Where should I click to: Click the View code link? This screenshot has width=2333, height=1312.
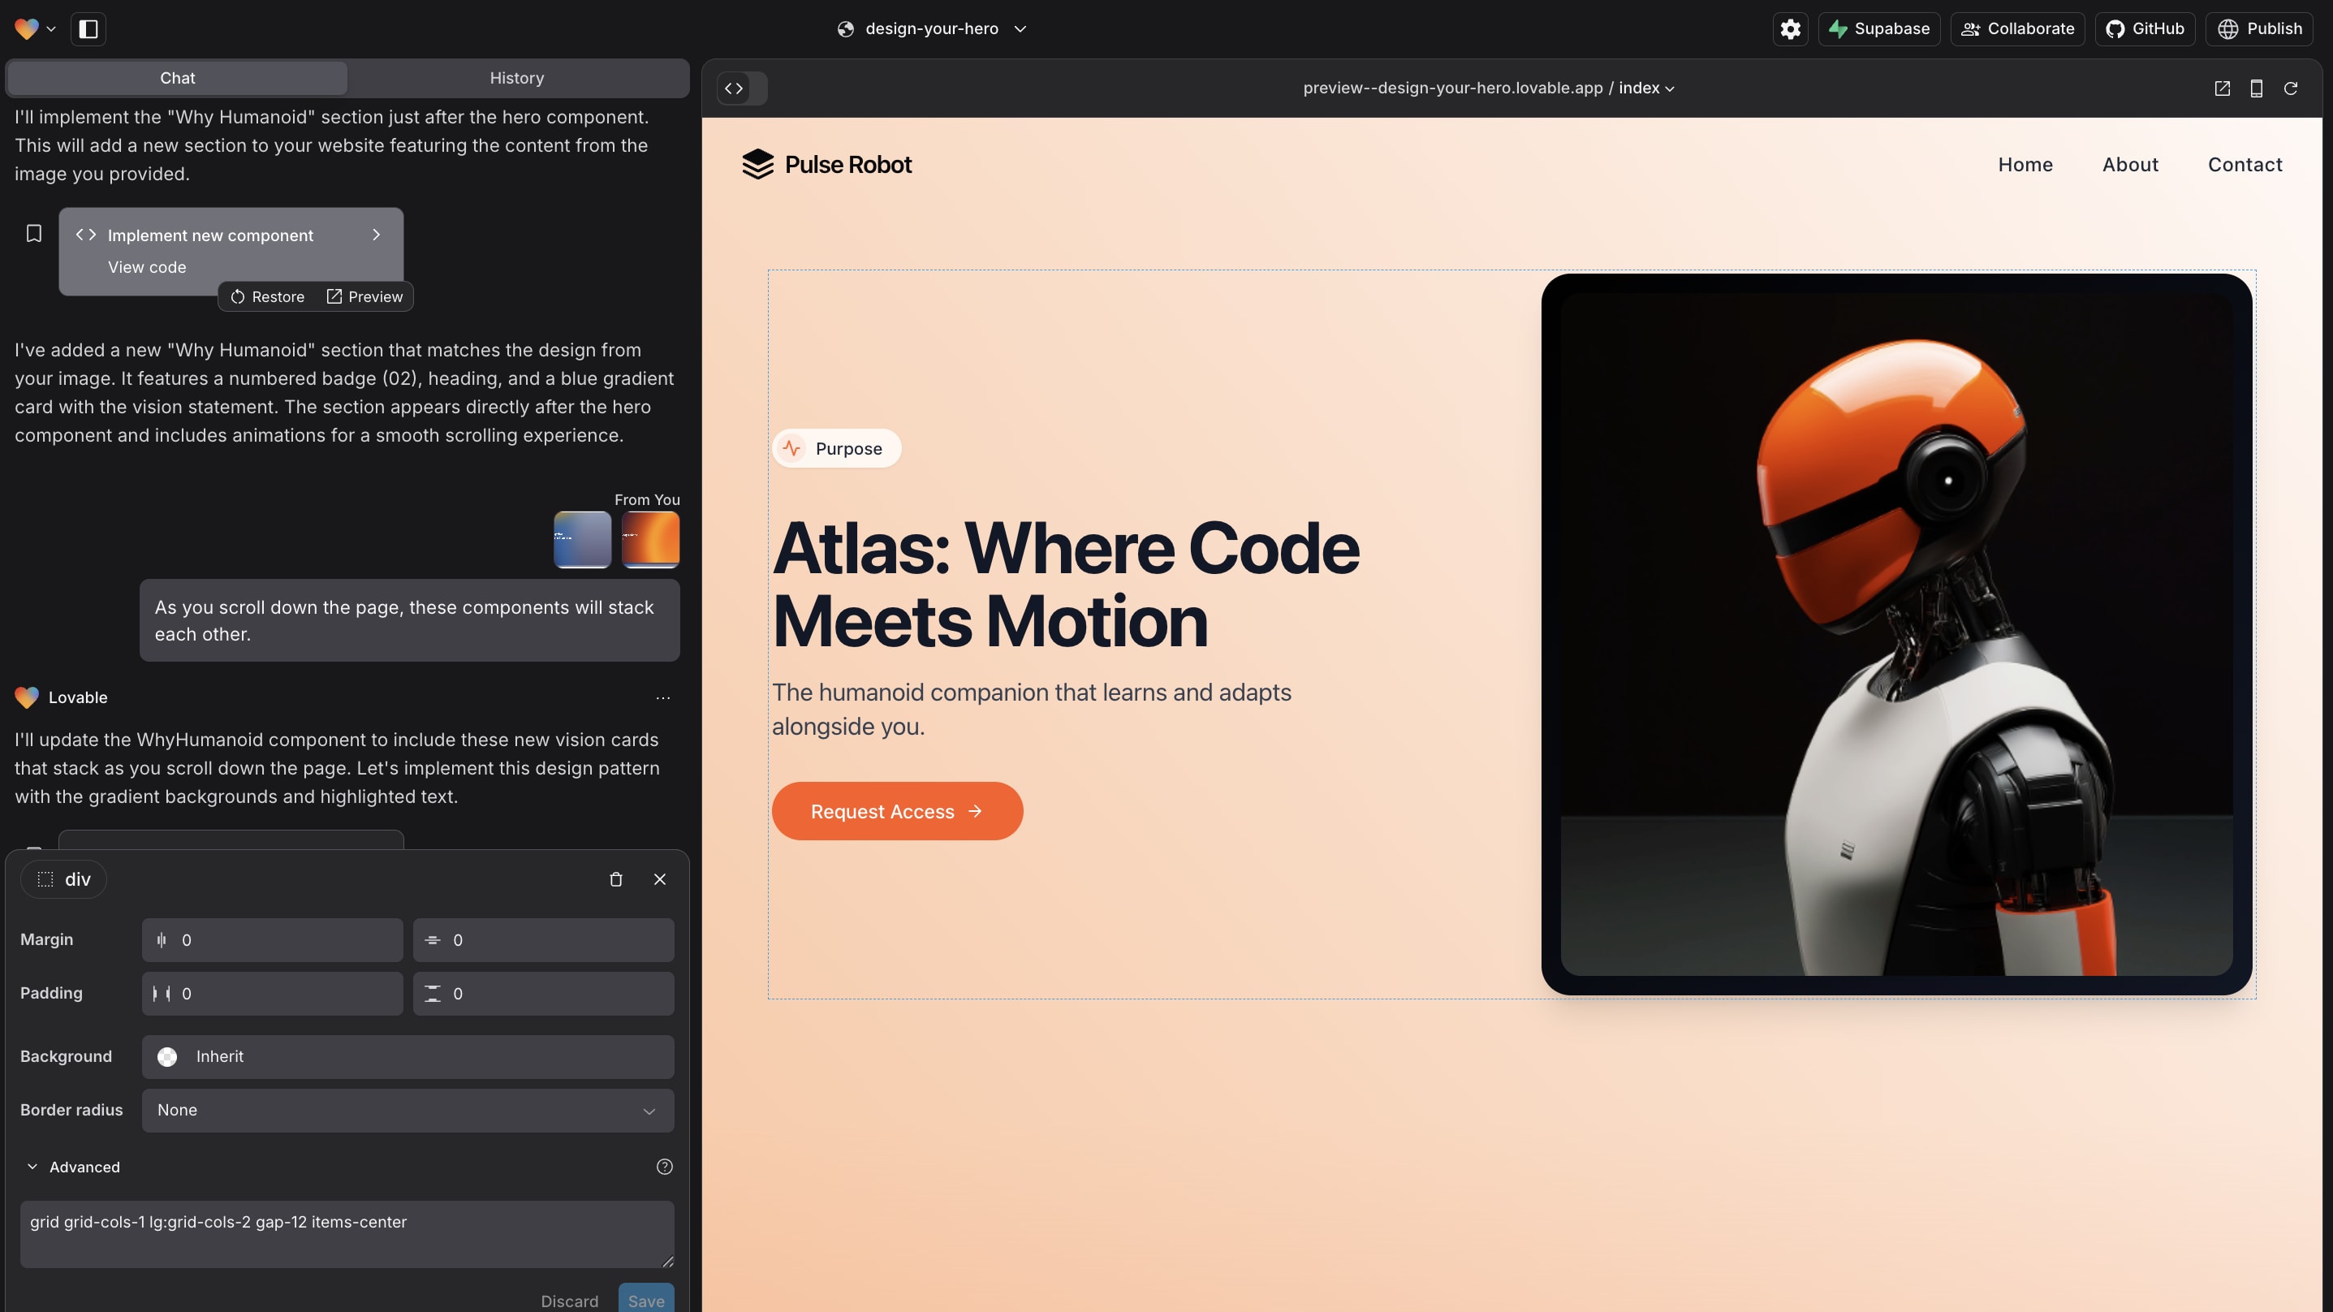point(147,267)
